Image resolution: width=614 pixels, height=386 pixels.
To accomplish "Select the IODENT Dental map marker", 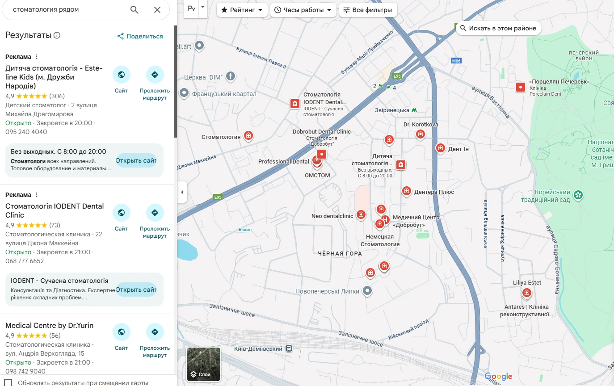I will point(295,104).
